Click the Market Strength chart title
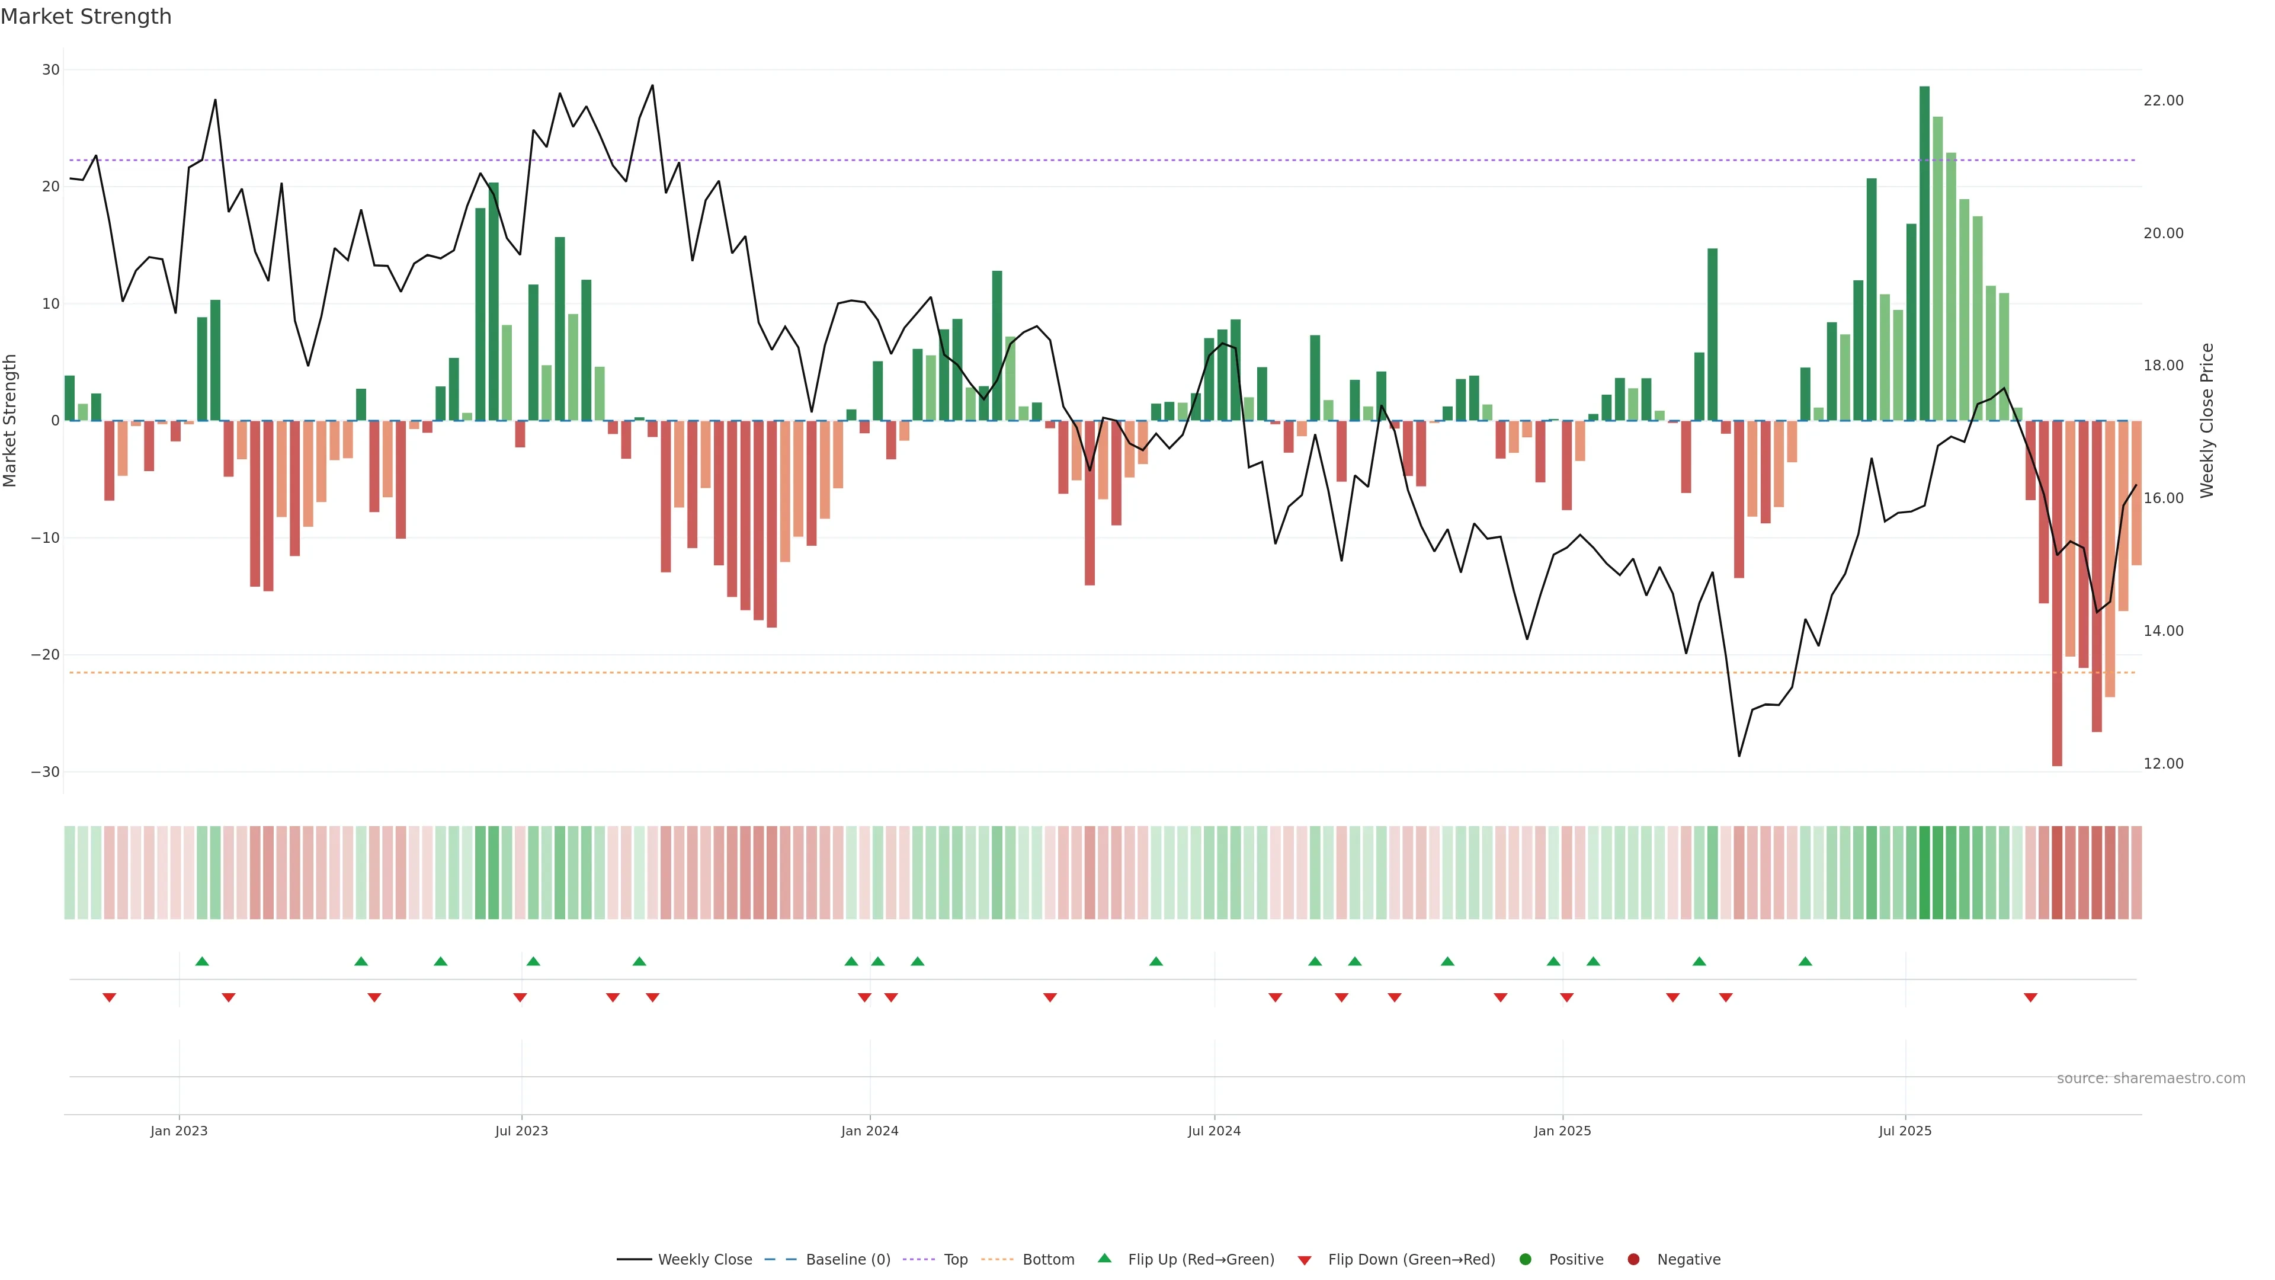The width and height of the screenshot is (2275, 1280). [x=86, y=17]
